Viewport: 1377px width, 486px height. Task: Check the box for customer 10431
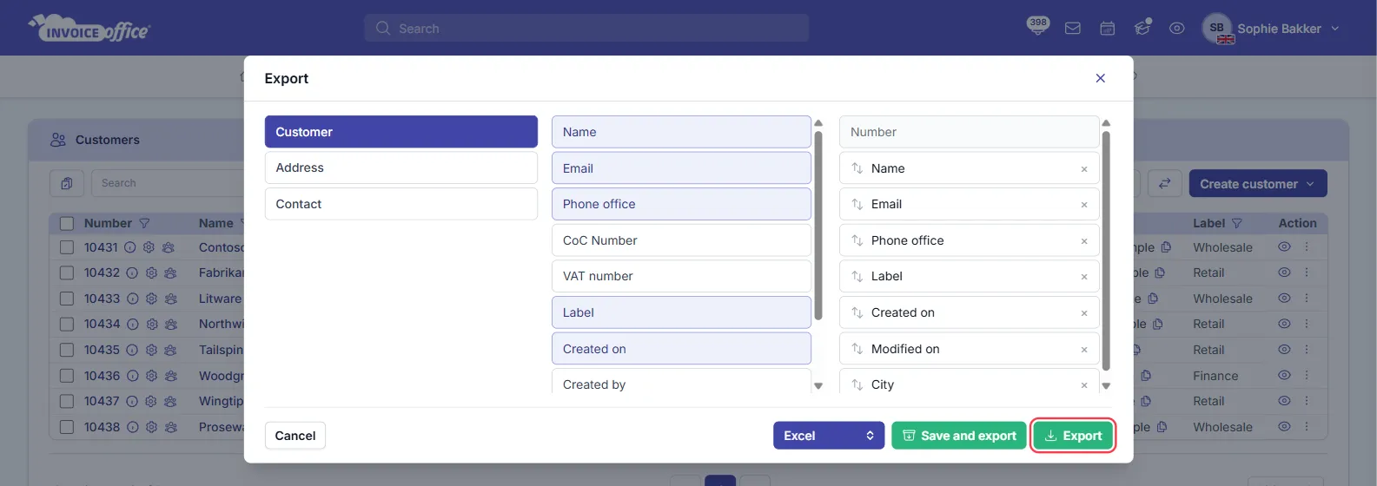pyautogui.click(x=67, y=247)
